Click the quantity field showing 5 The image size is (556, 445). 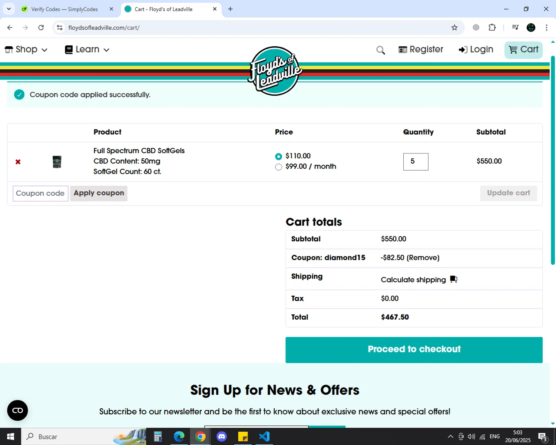[416, 162]
